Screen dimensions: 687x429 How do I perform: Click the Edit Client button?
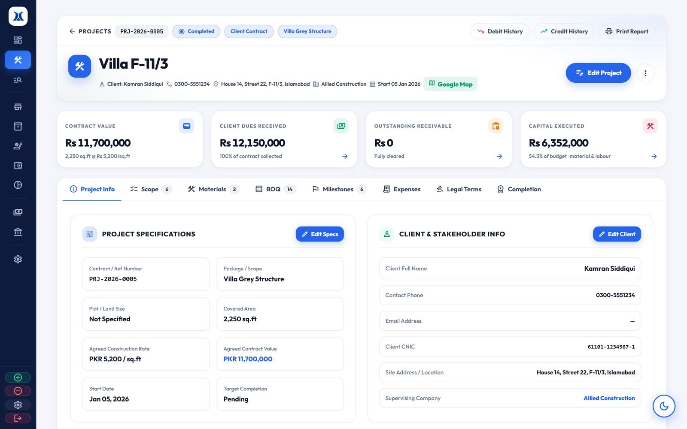click(x=617, y=234)
